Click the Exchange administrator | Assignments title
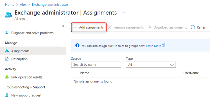The height and width of the screenshot is (100, 210). tap(66, 13)
